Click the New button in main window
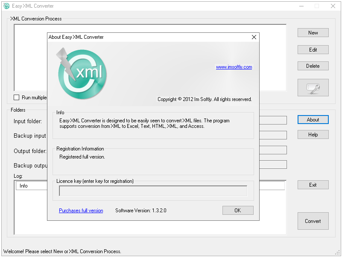Screen dimensions: 342x257 [x=313, y=33]
